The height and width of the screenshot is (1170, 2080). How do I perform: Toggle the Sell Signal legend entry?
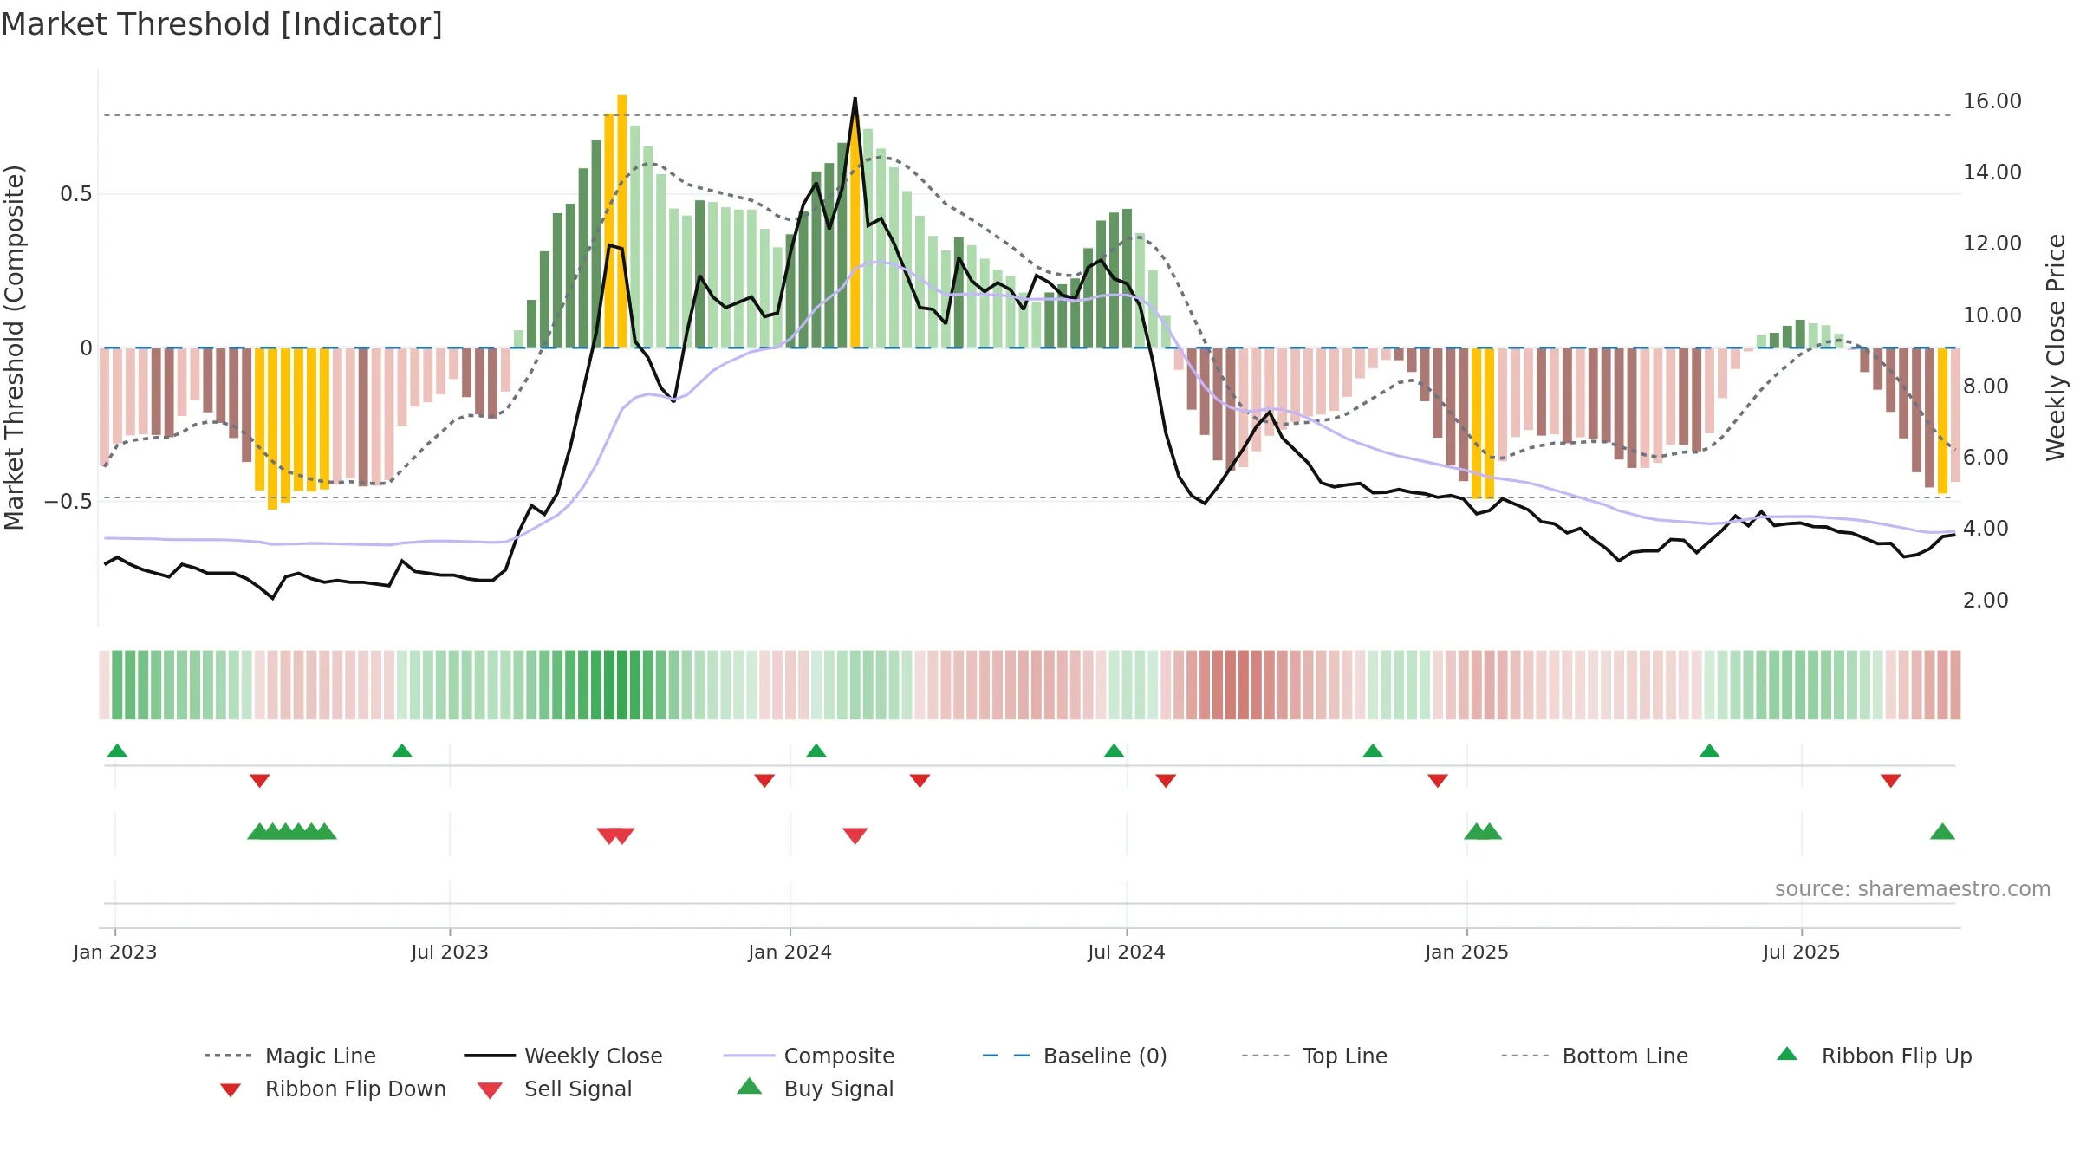coord(555,1089)
